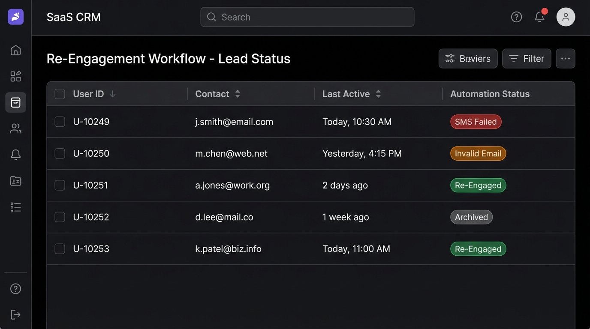Click the help question-mark icon at sidebar bottom
590x329 pixels.
tap(15, 288)
